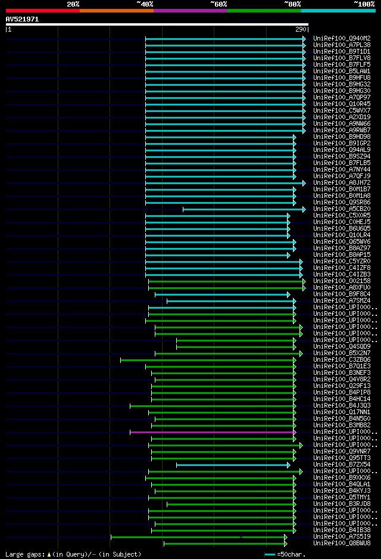The width and height of the screenshot is (381, 559).
Task: Pick the UniRef100_C5YZR0 label
Action: (x=342, y=261)
